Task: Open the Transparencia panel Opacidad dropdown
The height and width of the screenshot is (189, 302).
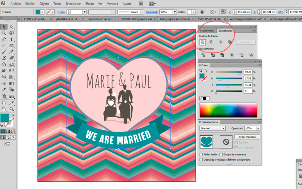Action: 258,128
